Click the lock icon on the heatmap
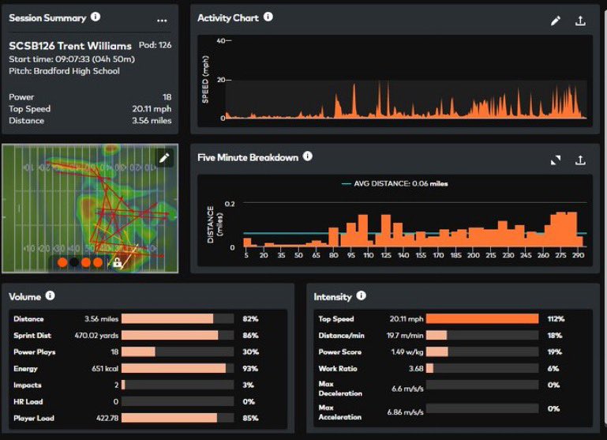Image resolution: width=607 pixels, height=440 pixels. coord(117,263)
